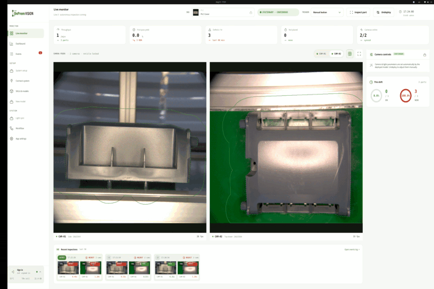Open System setup in sidebar
This screenshot has width=434, height=289.
click(26, 71)
